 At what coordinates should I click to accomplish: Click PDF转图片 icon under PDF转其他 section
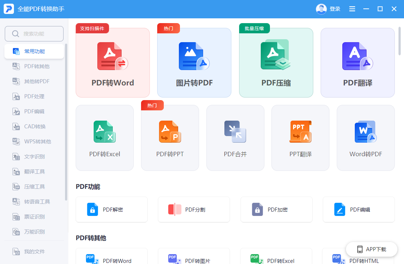click(x=174, y=259)
